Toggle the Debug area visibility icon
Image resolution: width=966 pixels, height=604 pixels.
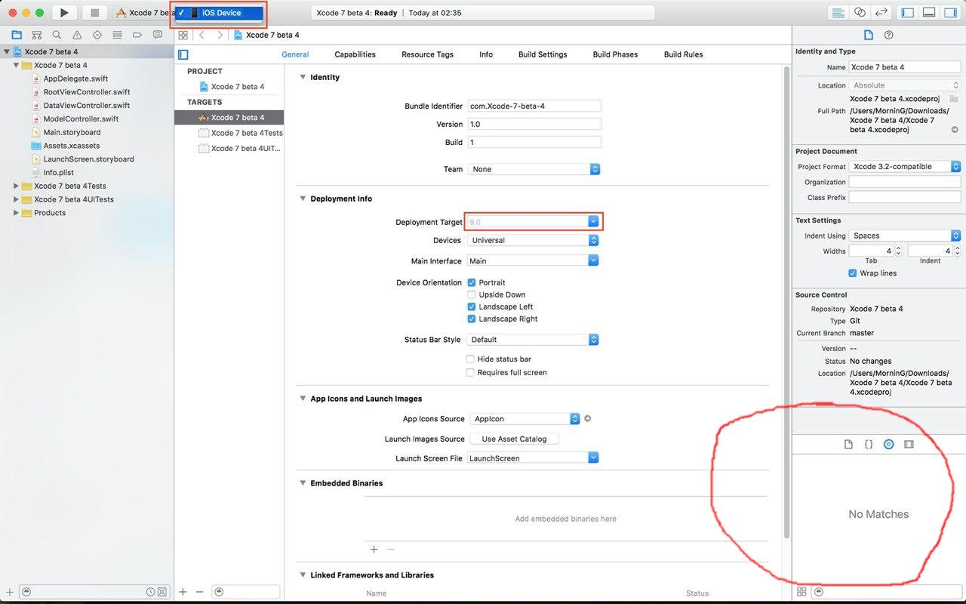(x=929, y=13)
